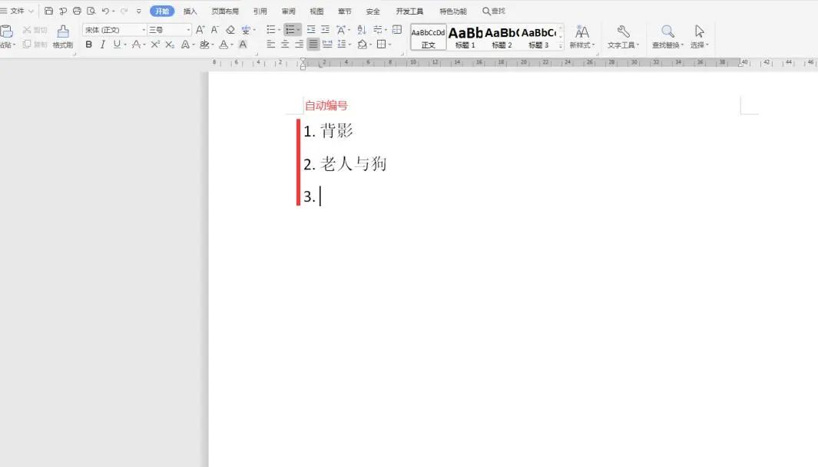Click the 文字工具 (Text Tools) button
The image size is (818, 467).
[624, 36]
